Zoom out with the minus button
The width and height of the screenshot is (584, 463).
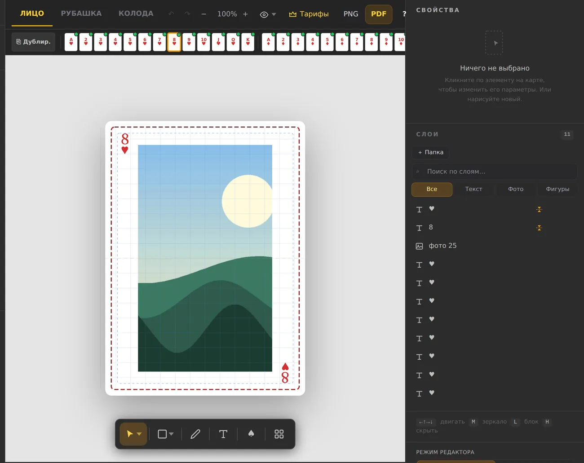point(204,14)
